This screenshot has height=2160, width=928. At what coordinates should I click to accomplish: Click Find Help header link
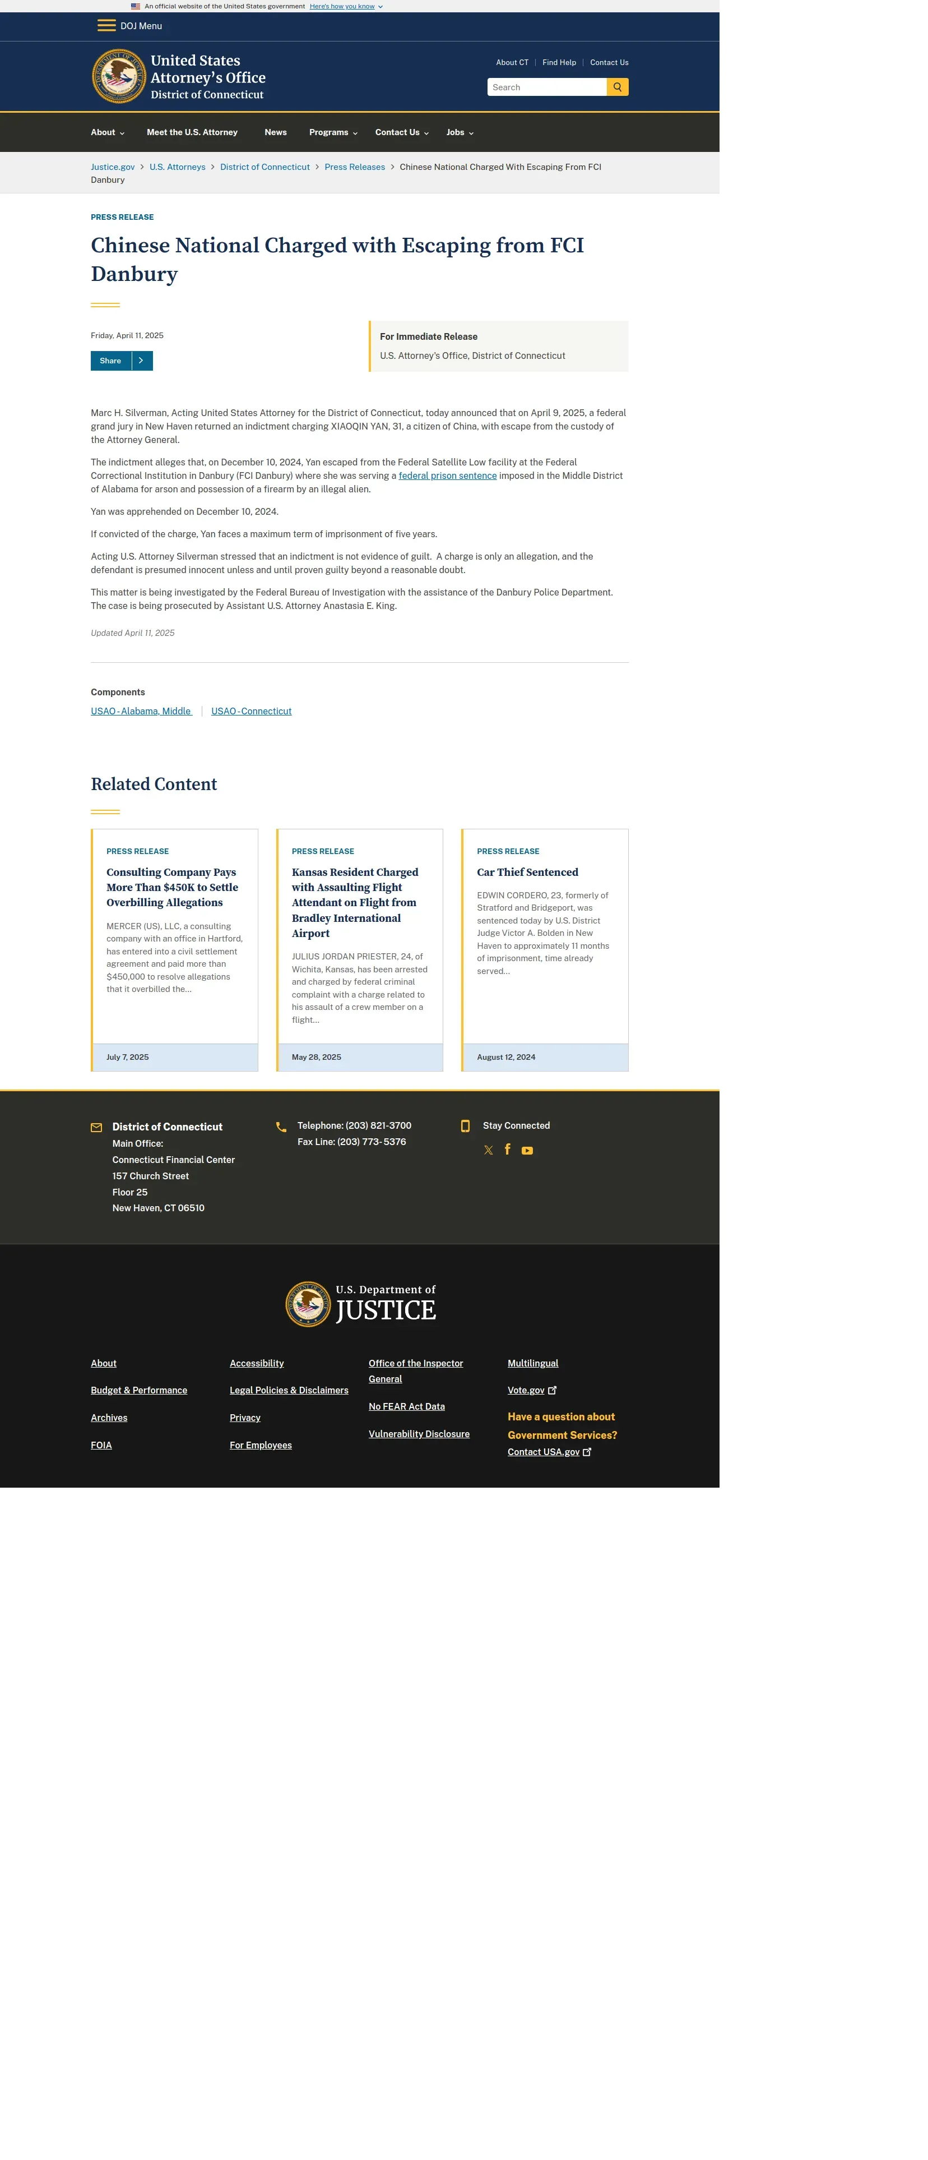pos(559,63)
